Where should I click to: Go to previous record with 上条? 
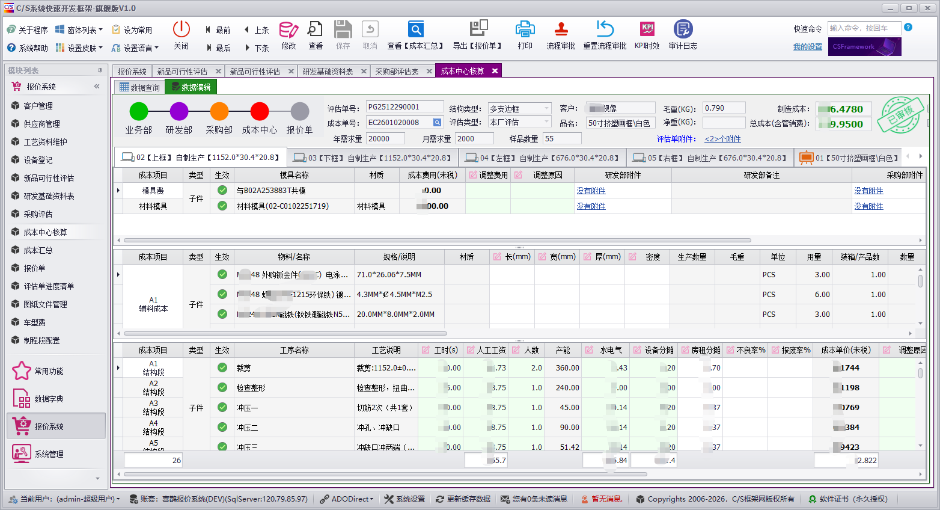coord(256,30)
